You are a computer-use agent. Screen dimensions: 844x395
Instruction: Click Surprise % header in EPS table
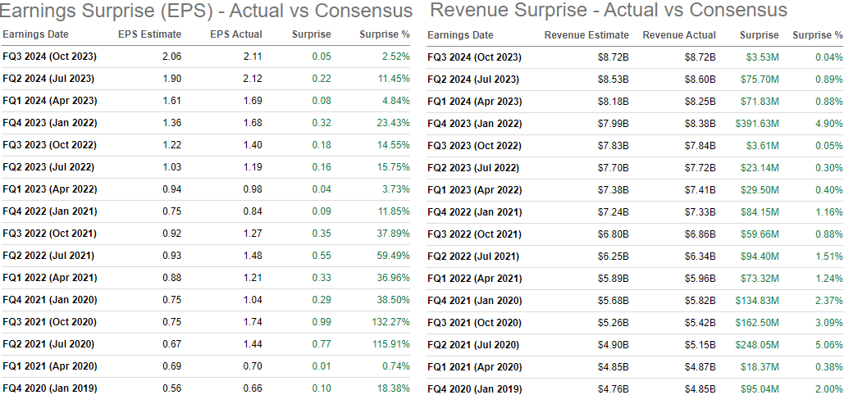pyautogui.click(x=385, y=34)
